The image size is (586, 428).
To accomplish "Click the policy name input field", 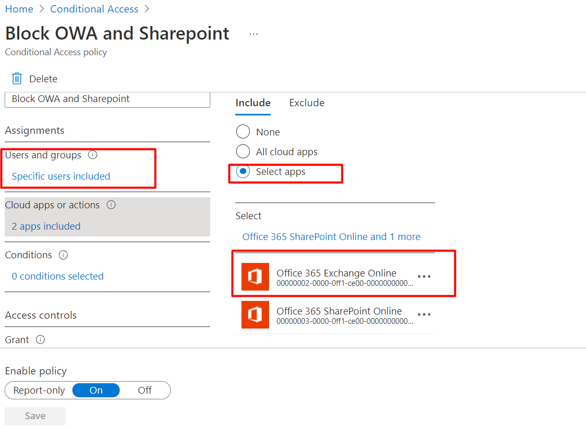I will coord(108,99).
